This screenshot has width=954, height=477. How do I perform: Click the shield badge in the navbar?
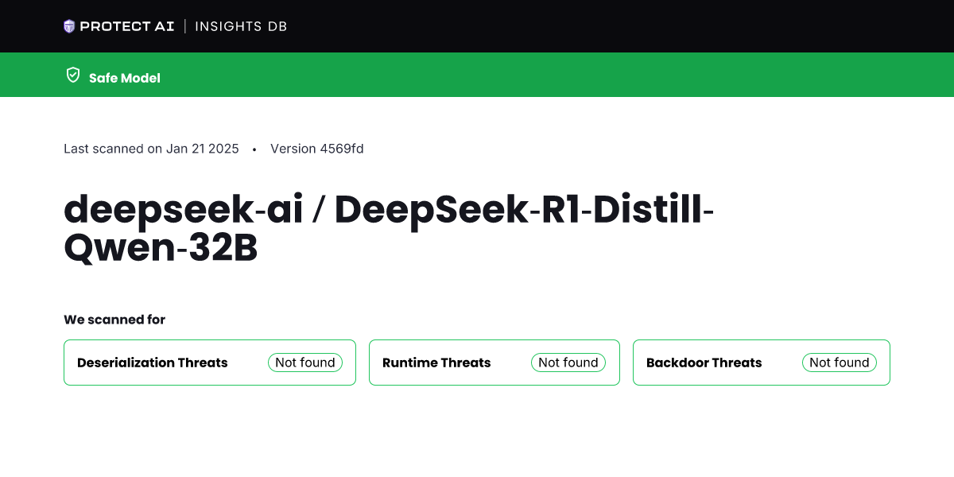click(71, 25)
